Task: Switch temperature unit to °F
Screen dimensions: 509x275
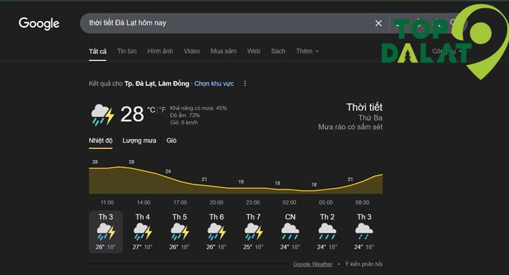Action: click(x=162, y=109)
